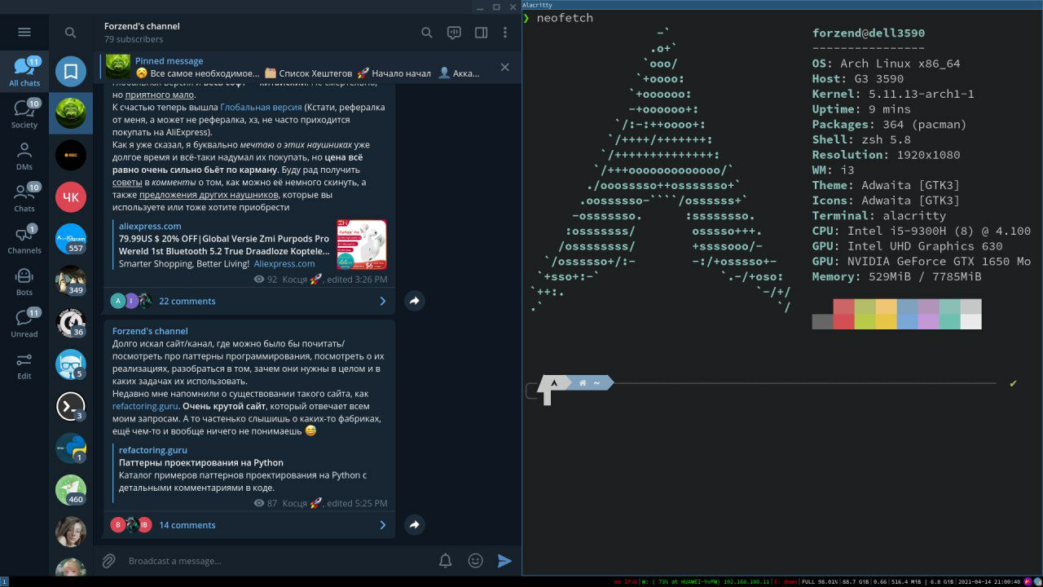Select the green snake avatar chat
This screenshot has width=1043, height=587.
click(x=71, y=113)
